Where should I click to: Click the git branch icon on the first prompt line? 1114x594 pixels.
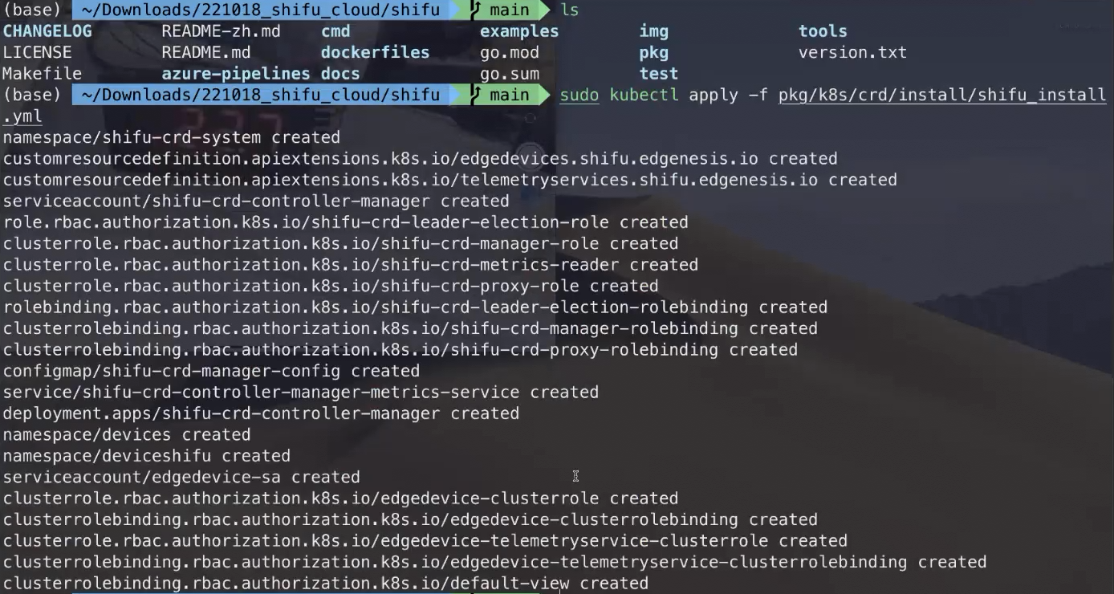pyautogui.click(x=476, y=10)
